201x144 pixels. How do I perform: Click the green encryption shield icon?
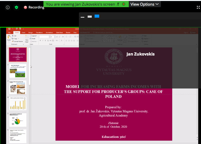coord(16,7)
